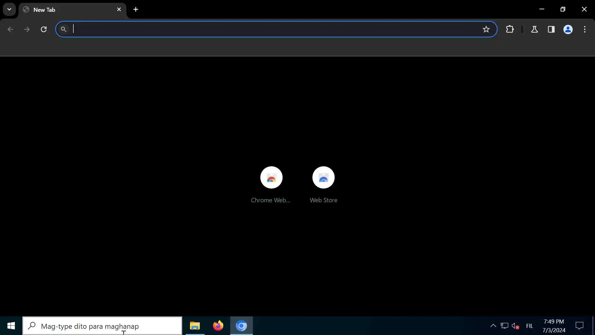Launch Firefox from the taskbar
The width and height of the screenshot is (595, 335).
point(218,326)
